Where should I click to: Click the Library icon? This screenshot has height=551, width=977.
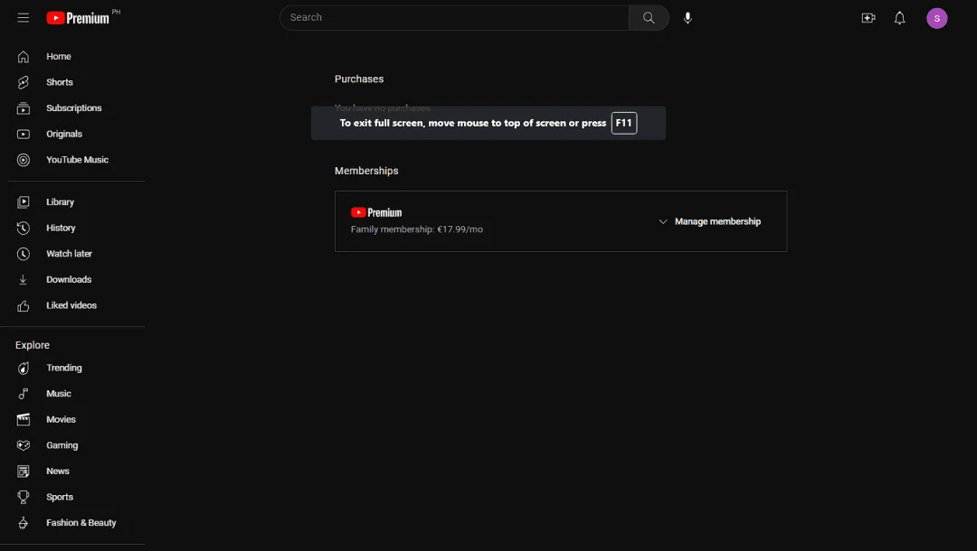point(23,202)
